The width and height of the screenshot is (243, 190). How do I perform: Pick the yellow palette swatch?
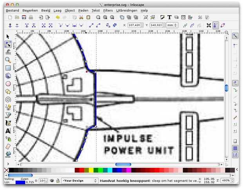point(91,170)
